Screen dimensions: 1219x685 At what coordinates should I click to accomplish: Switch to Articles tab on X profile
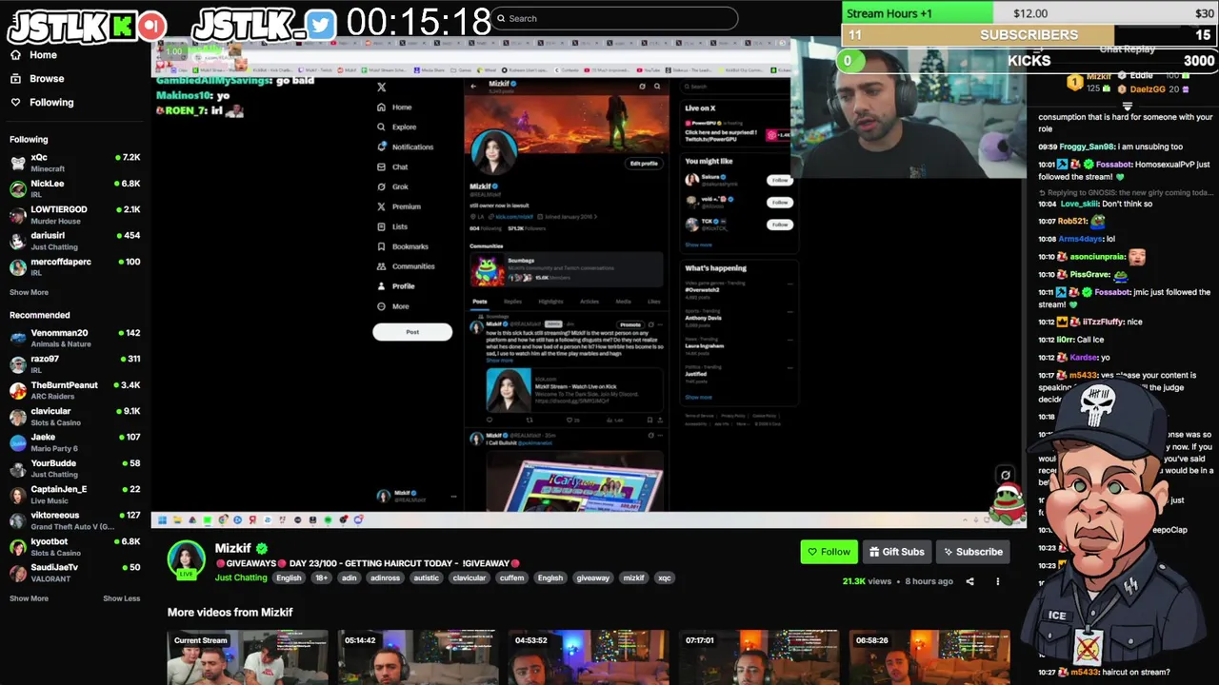[x=590, y=302]
